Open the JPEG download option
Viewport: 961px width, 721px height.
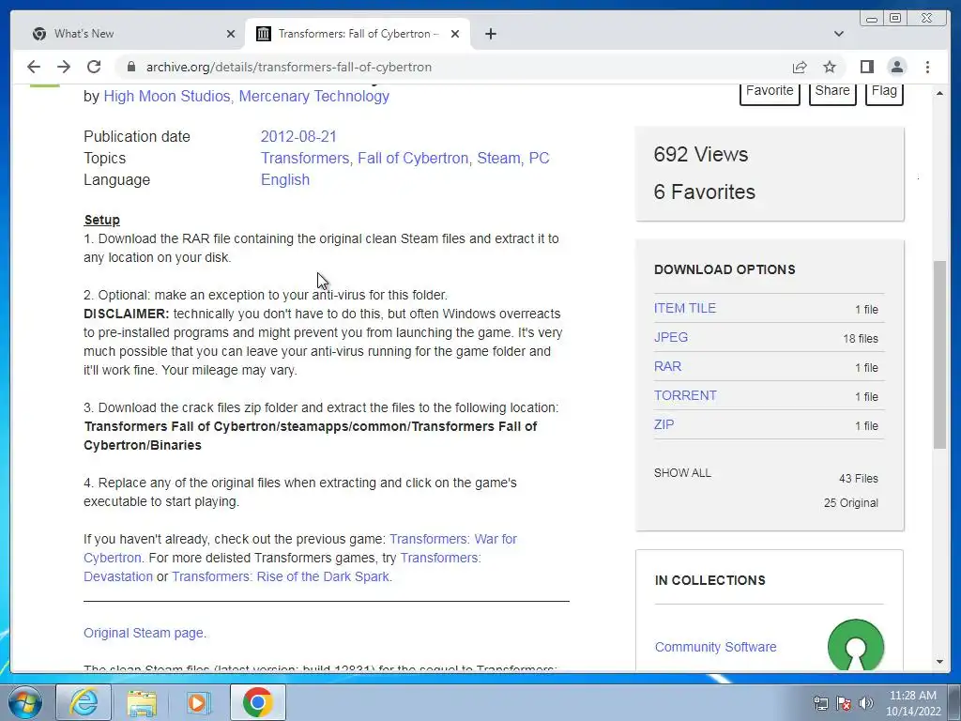tap(670, 337)
